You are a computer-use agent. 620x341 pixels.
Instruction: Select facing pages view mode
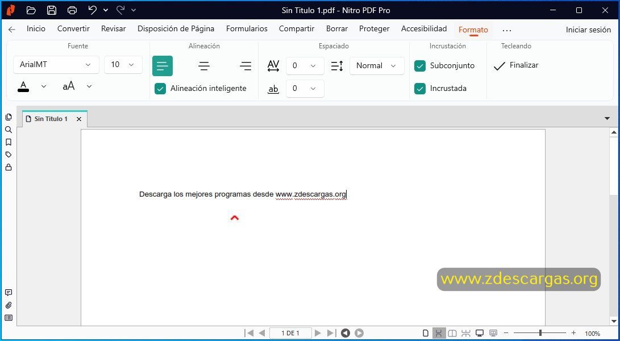[452, 333]
